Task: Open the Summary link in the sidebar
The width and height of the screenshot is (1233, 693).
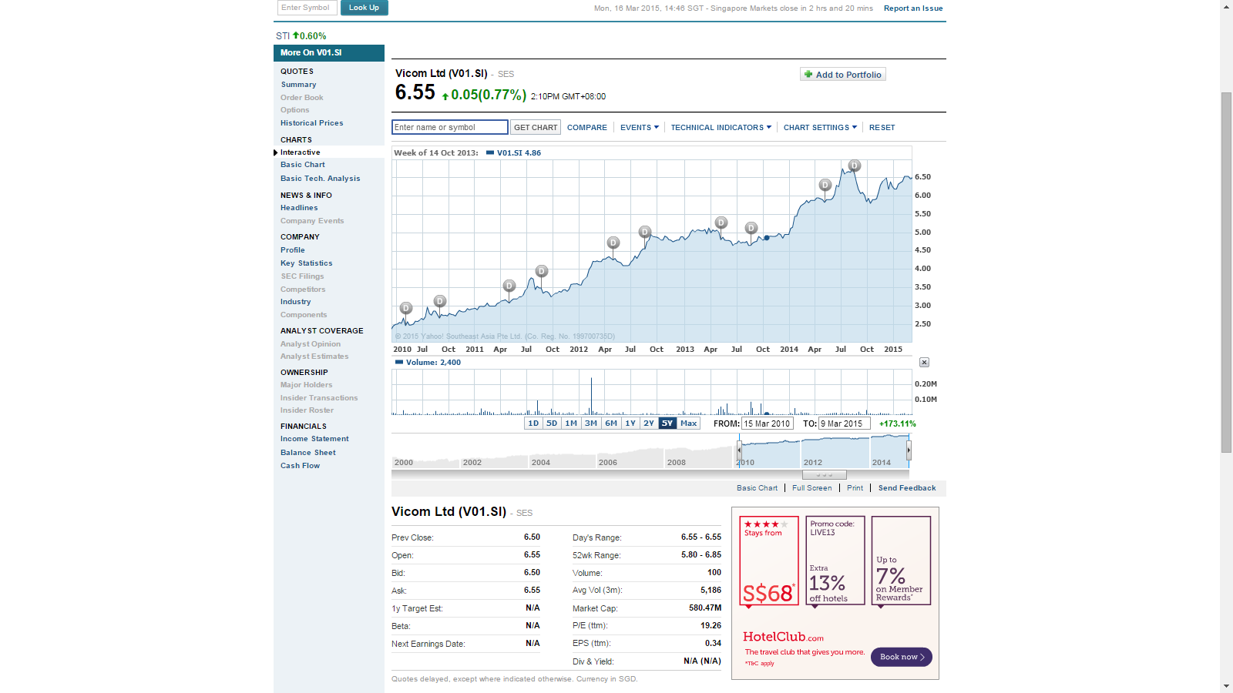Action: click(x=298, y=85)
